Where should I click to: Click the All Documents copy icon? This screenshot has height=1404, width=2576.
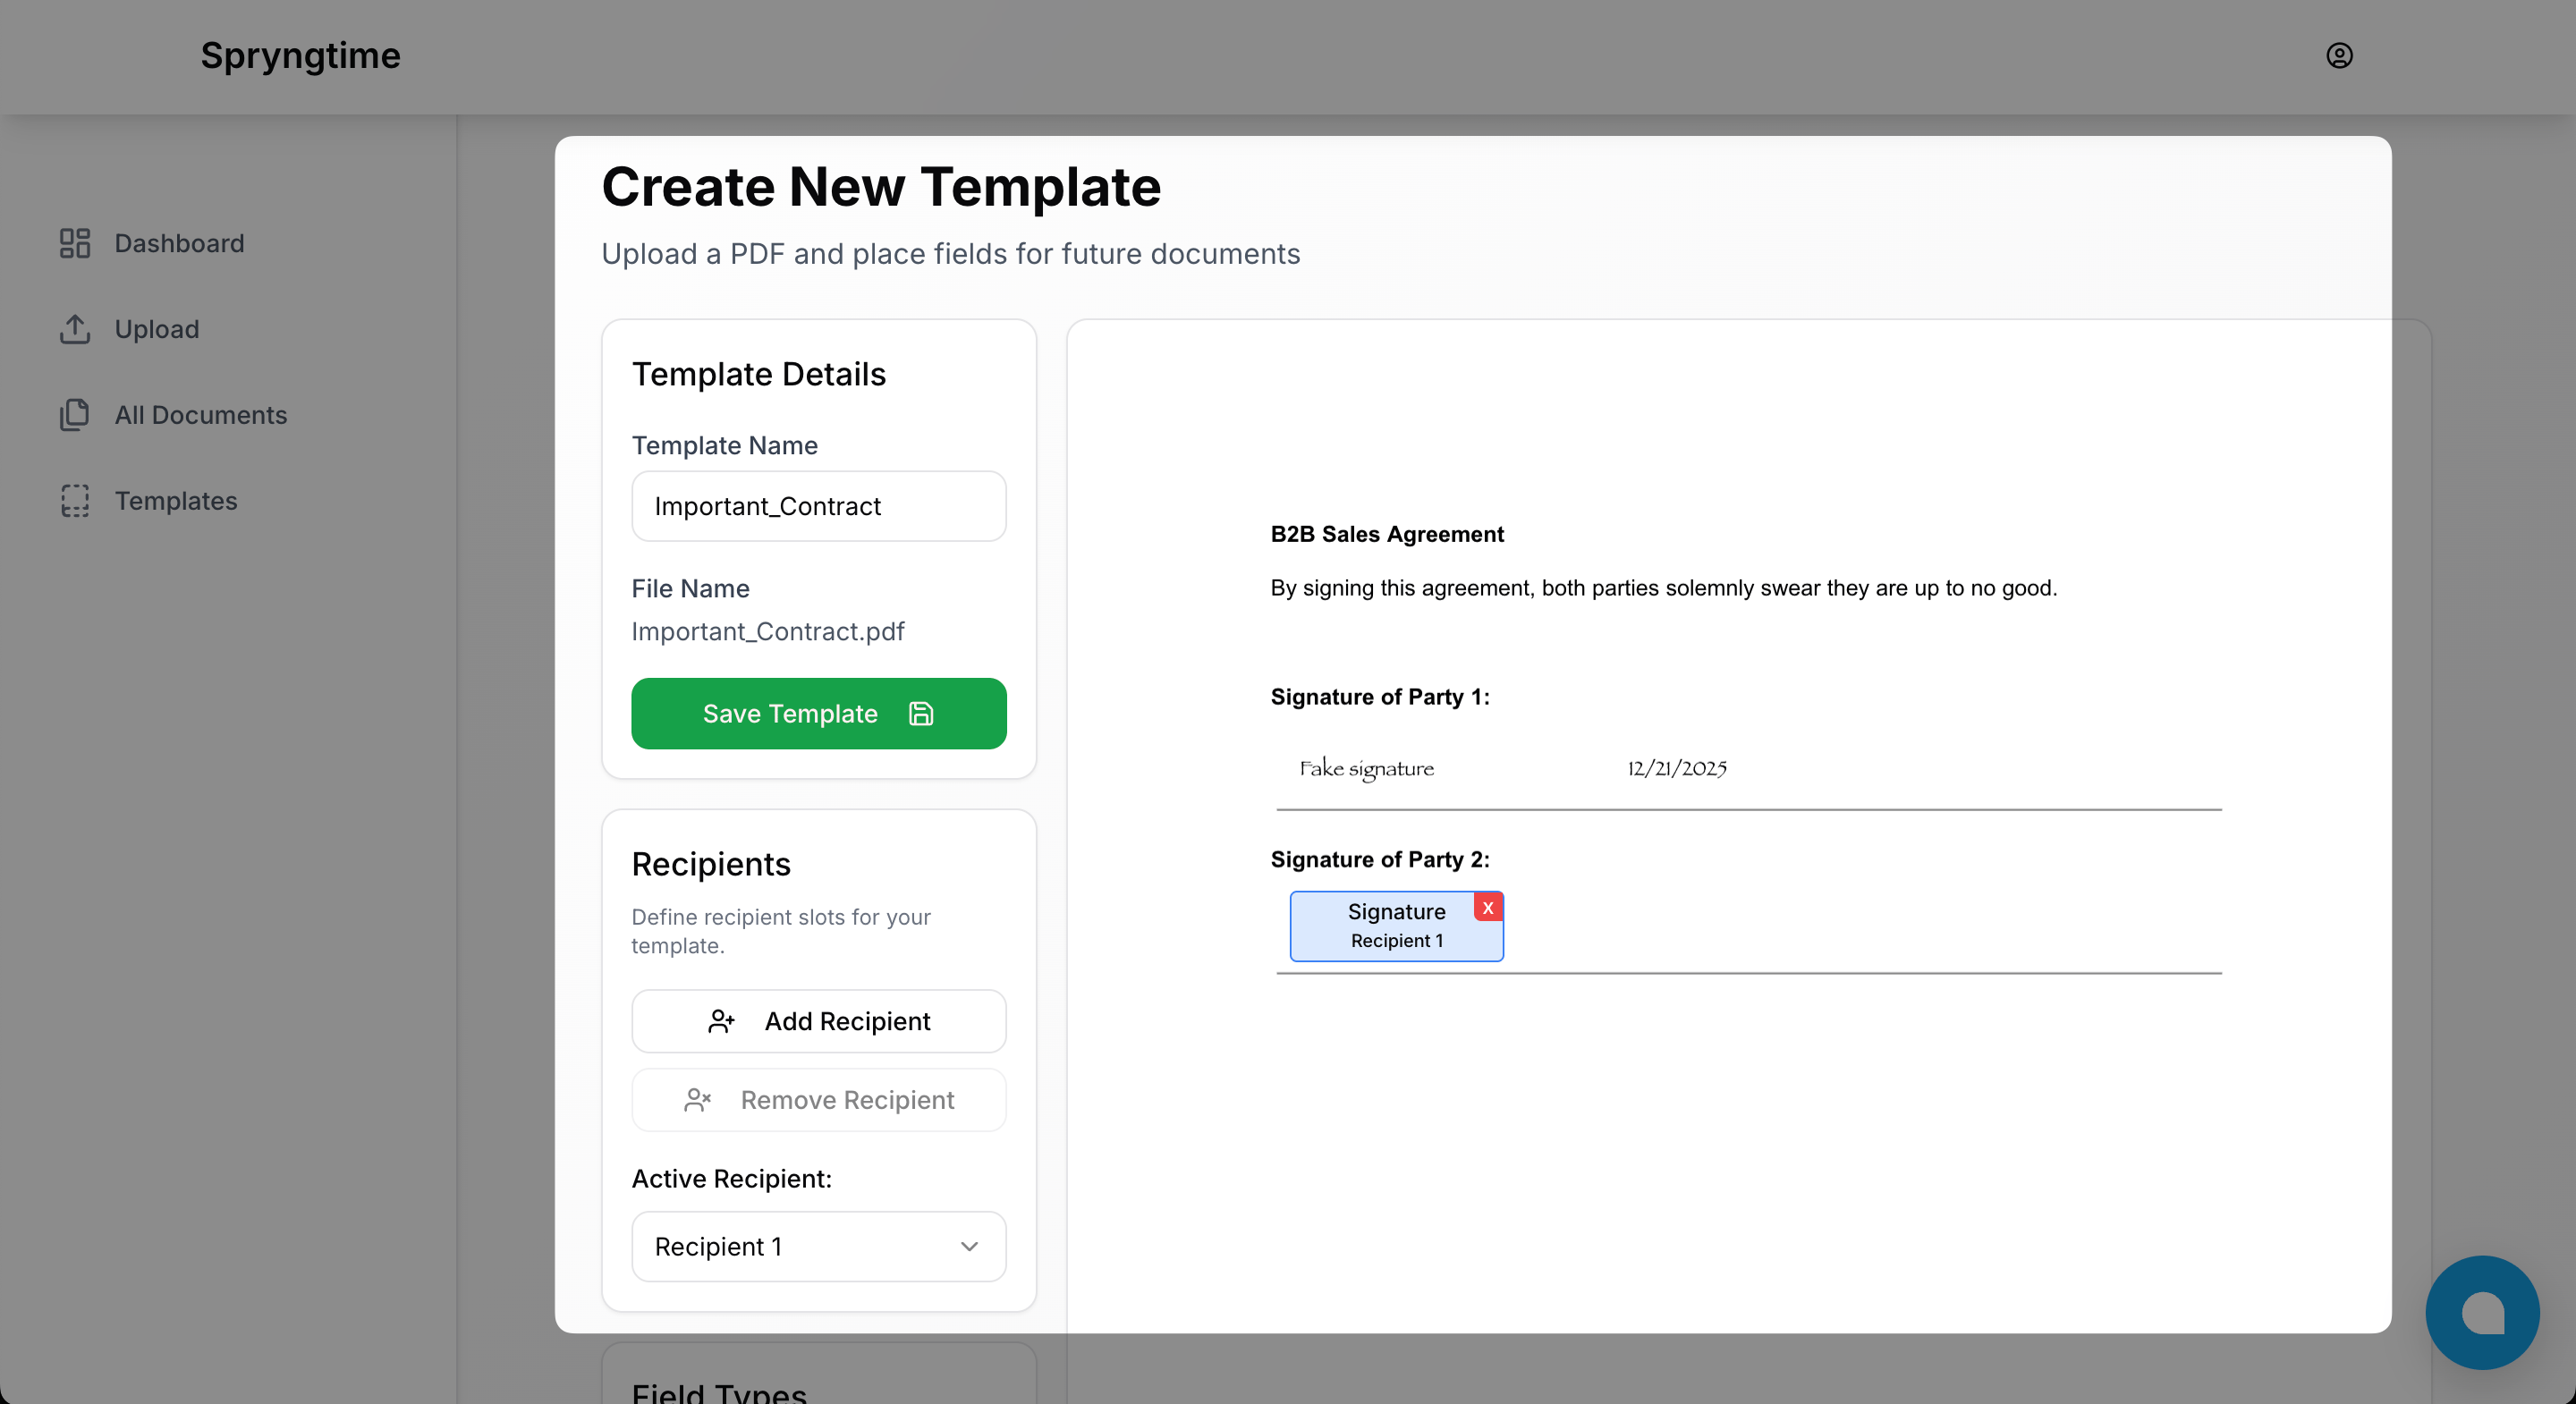pyautogui.click(x=75, y=415)
